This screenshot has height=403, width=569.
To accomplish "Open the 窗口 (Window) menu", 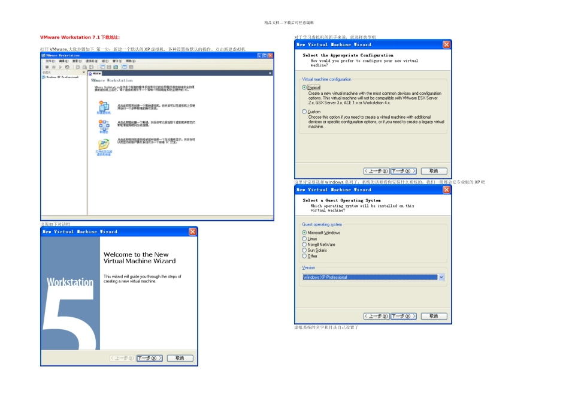I will tap(117, 61).
